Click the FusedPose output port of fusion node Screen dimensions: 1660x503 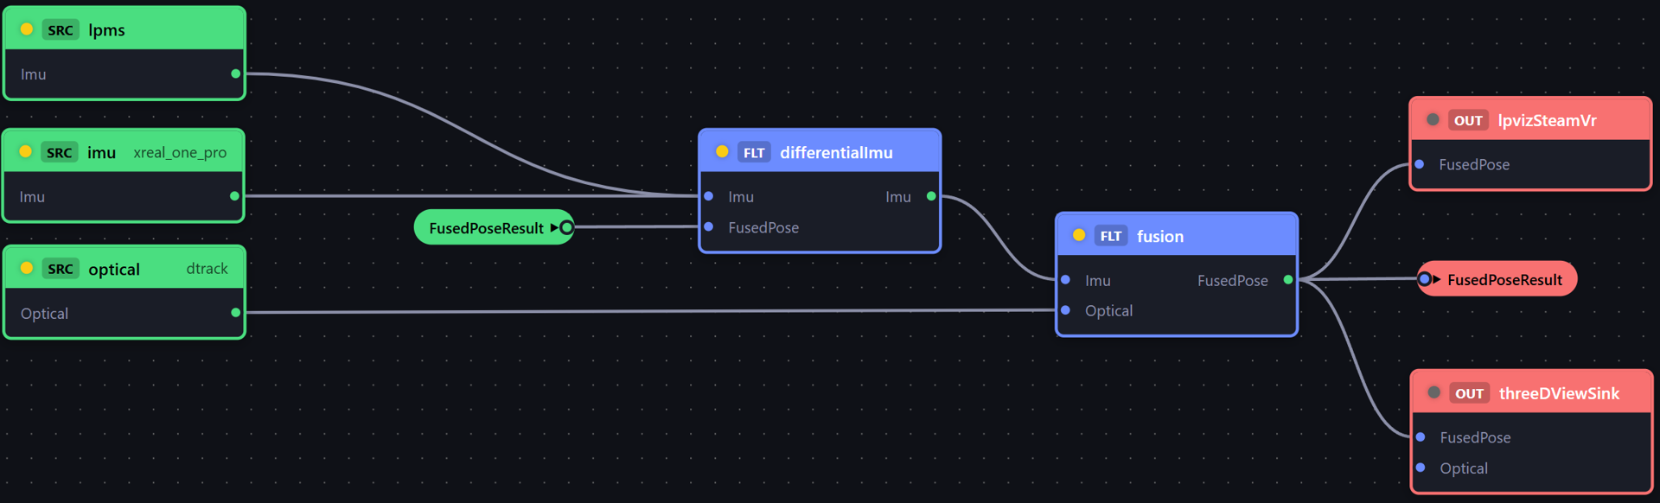click(x=1288, y=280)
